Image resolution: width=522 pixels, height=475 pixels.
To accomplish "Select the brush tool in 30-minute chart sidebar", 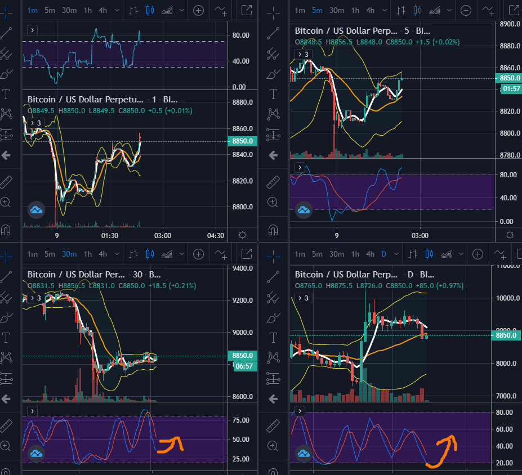I will click(6, 317).
